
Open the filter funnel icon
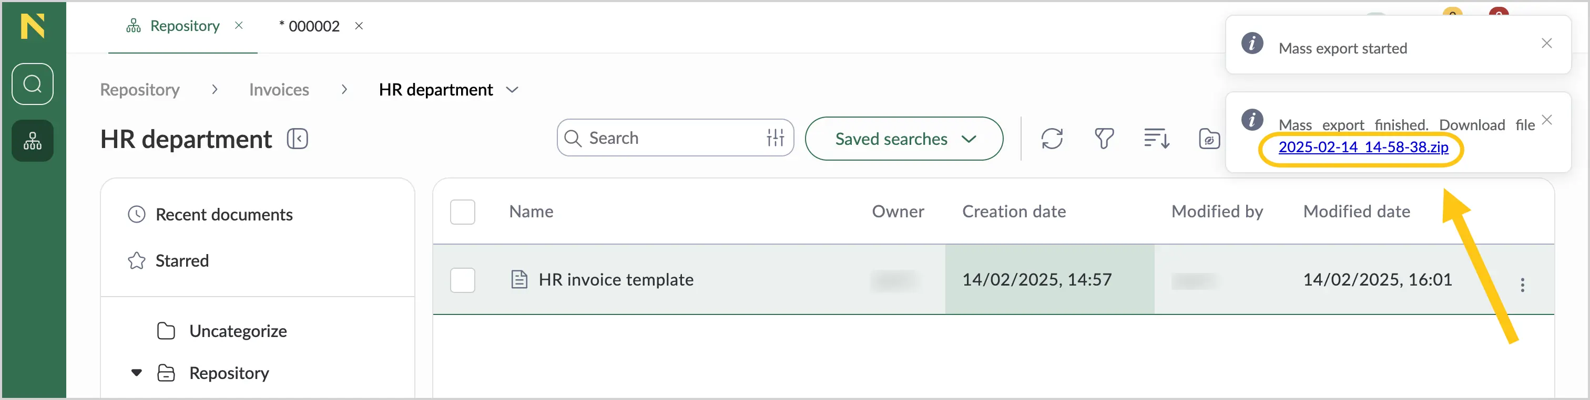1104,139
